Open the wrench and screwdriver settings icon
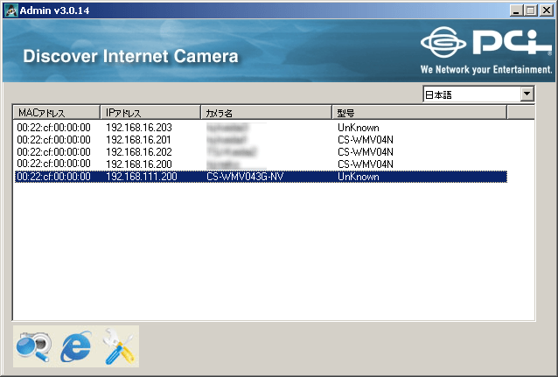558x377 pixels. pyautogui.click(x=119, y=347)
